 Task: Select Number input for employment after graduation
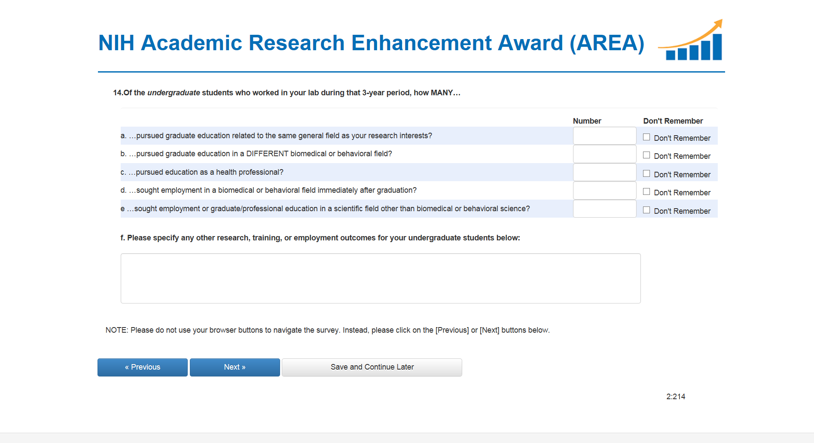pyautogui.click(x=604, y=191)
